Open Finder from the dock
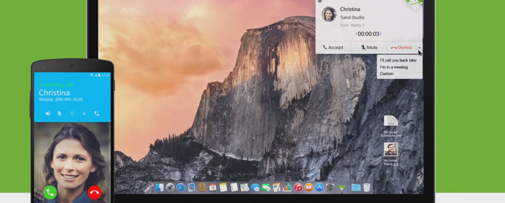The width and height of the screenshot is (505, 203). (x=160, y=187)
